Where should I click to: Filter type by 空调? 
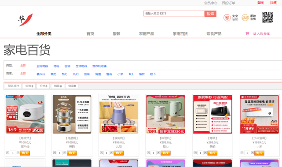[x=67, y=66]
